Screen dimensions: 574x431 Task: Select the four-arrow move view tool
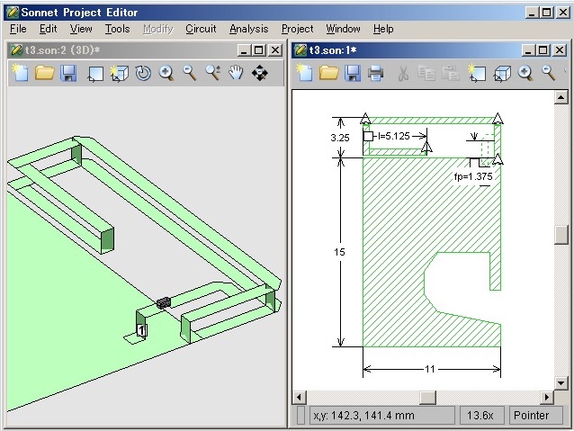(259, 73)
